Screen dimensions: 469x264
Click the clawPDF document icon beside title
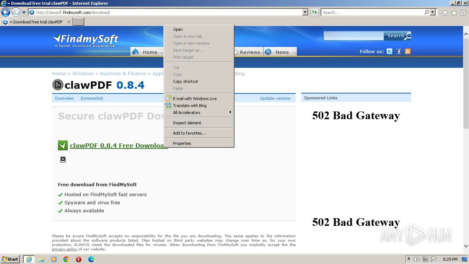click(x=58, y=85)
